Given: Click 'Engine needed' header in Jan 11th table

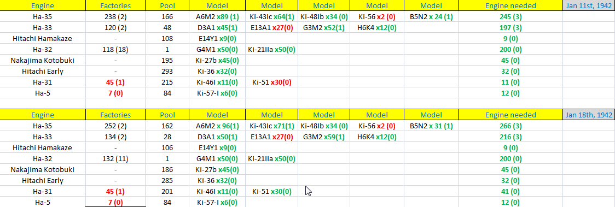Looking at the screenshot, I should click(510, 6).
